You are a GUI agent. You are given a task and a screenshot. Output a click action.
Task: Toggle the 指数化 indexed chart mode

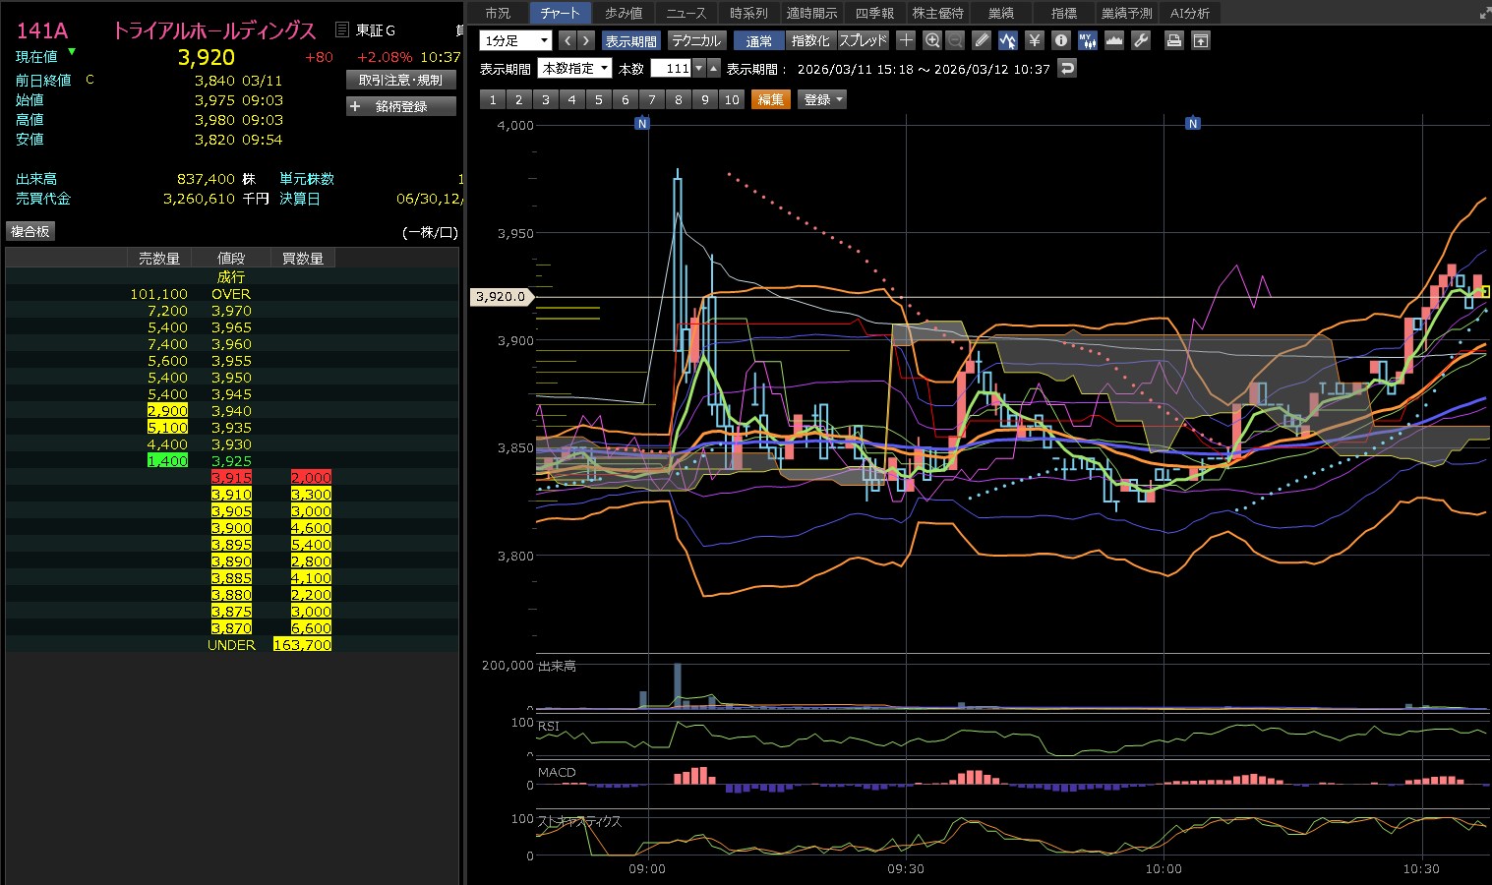click(x=810, y=40)
